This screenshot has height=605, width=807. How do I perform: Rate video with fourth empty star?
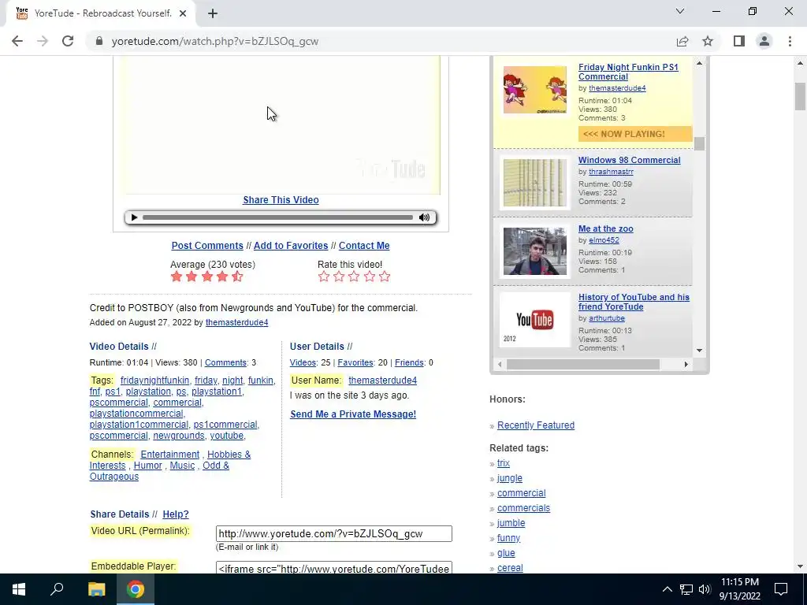click(370, 277)
